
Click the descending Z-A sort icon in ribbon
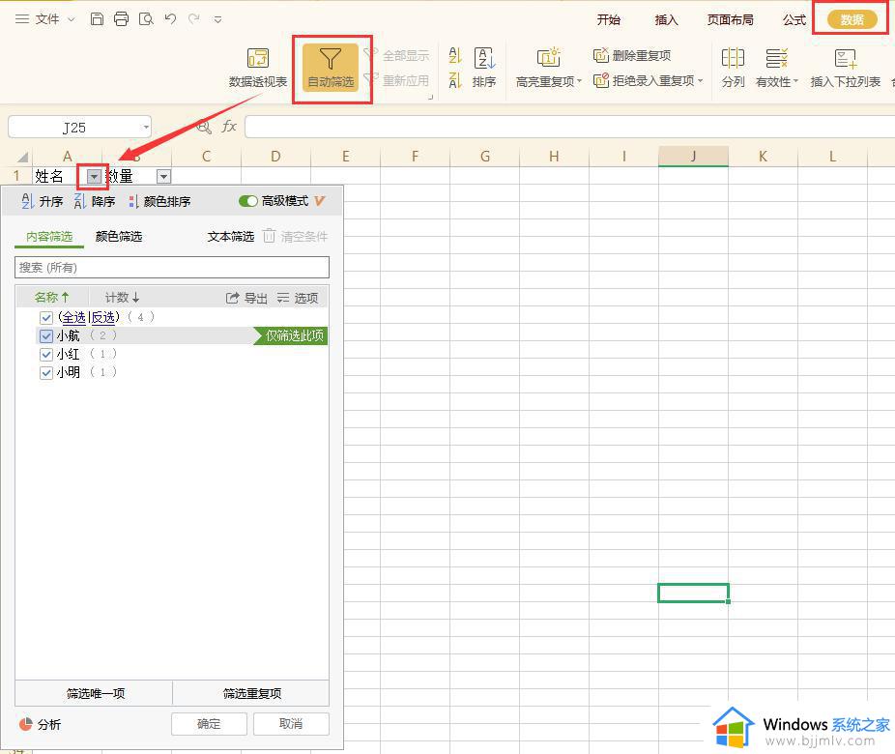pos(455,80)
